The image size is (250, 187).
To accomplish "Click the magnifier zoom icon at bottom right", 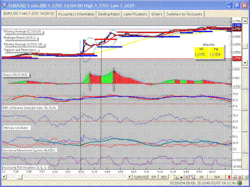I will [x=246, y=177].
